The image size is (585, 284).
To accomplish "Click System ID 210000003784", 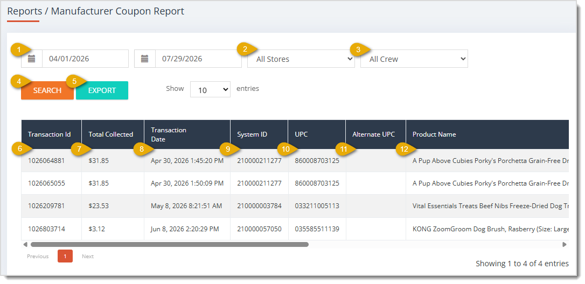I will pyautogui.click(x=259, y=205).
